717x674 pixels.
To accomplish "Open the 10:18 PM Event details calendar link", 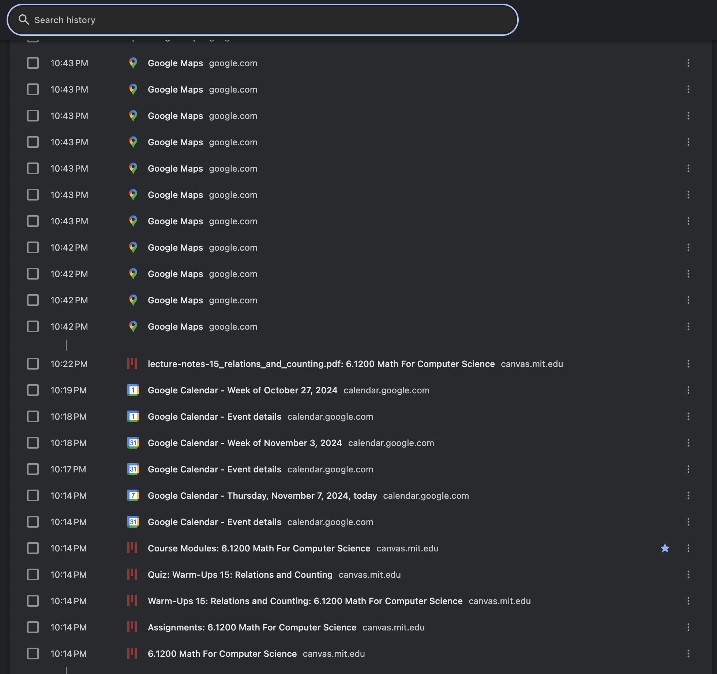I will tap(214, 416).
